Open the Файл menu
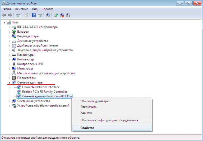Screen dimensions: 203x141 click(x=7, y=9)
